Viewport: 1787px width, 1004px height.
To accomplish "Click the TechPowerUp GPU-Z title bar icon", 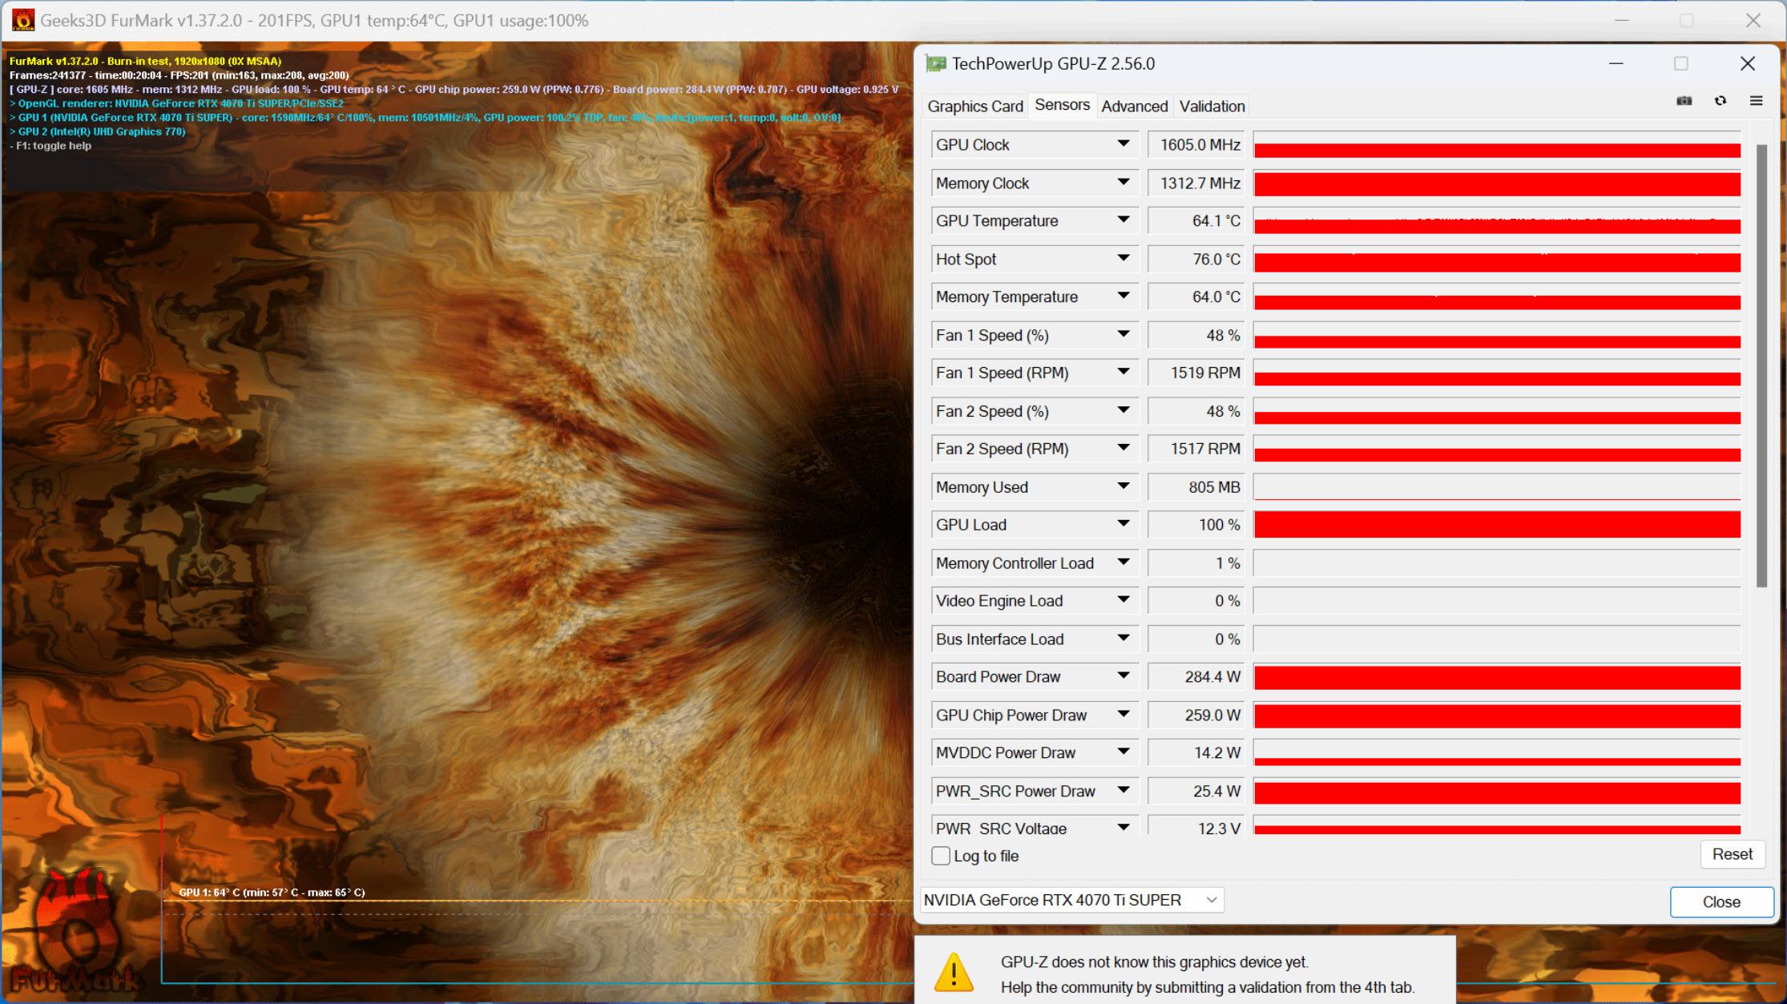I will 937,62.
